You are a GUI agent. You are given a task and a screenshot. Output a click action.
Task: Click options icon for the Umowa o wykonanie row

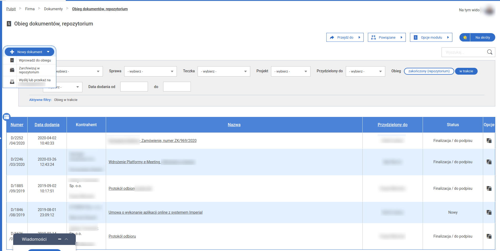point(489,212)
